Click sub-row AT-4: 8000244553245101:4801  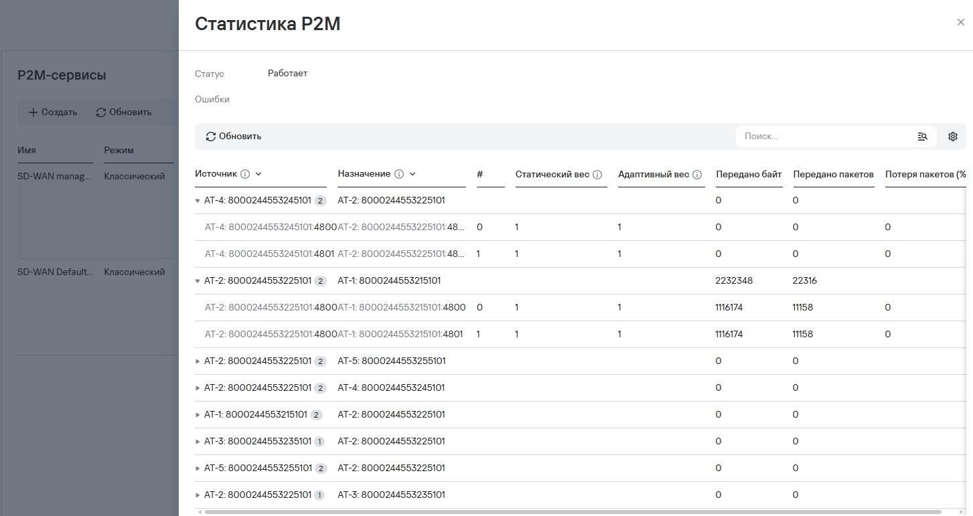pyautogui.click(x=269, y=254)
